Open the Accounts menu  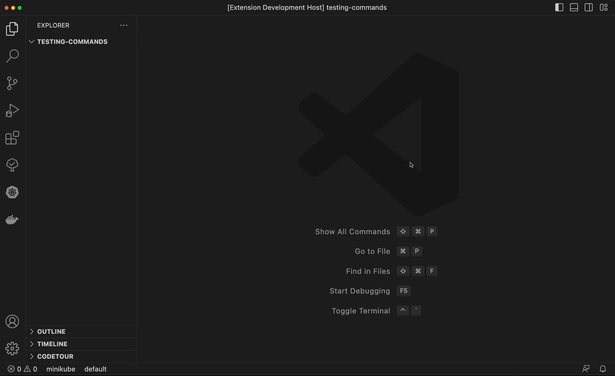(12, 322)
